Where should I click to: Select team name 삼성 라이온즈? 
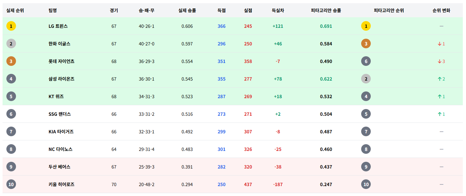click(62, 79)
